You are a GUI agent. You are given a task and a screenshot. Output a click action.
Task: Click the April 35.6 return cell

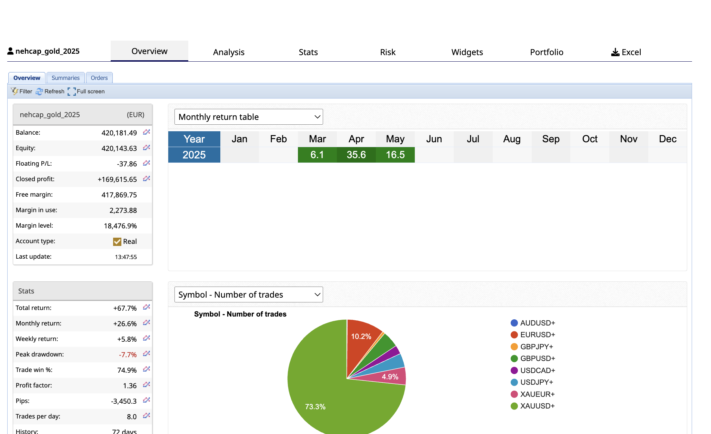tap(356, 155)
